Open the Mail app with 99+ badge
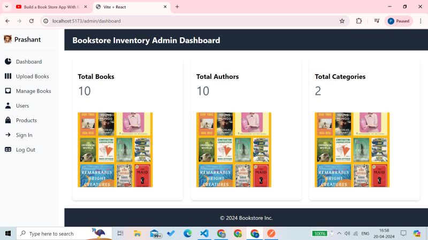 tap(155, 234)
